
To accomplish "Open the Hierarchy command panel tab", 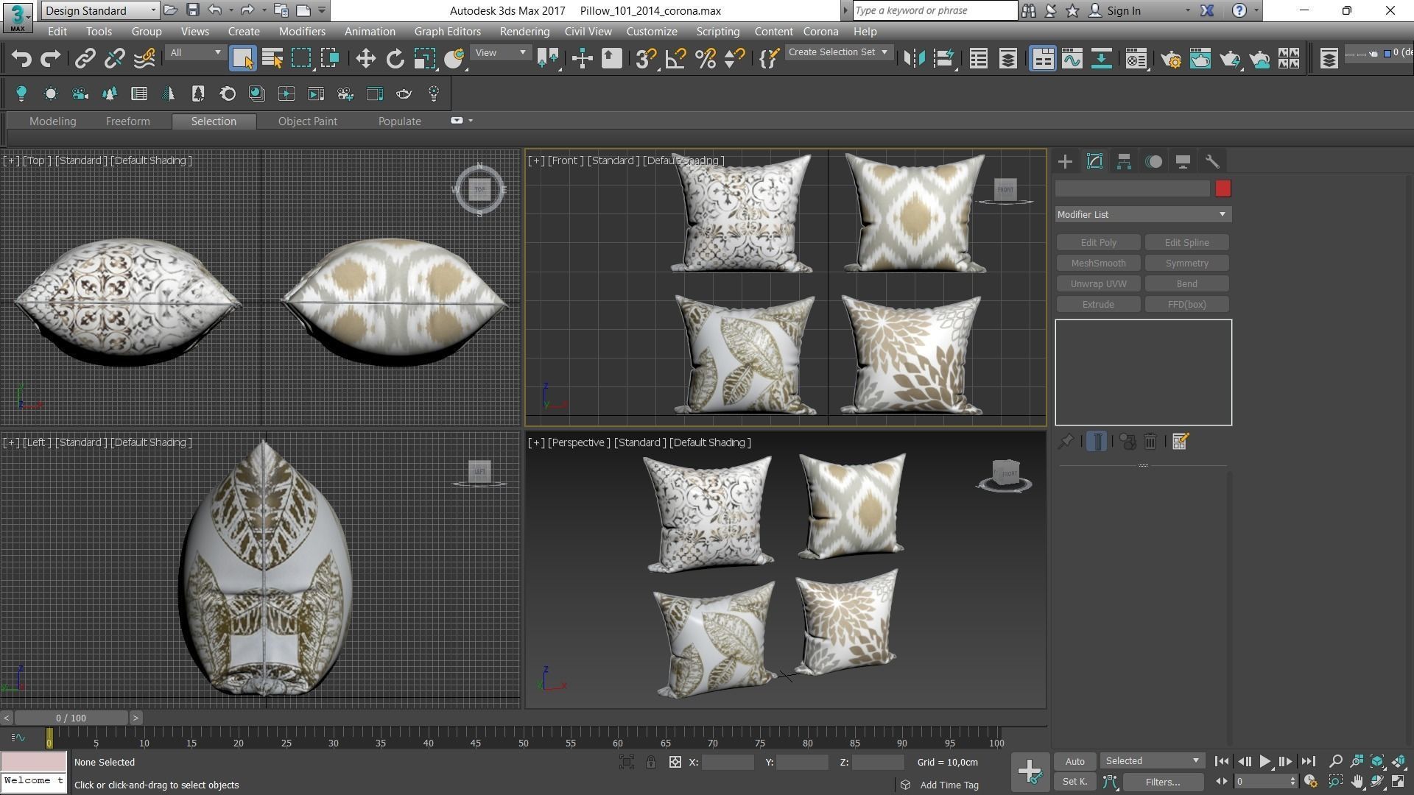I will [1124, 161].
